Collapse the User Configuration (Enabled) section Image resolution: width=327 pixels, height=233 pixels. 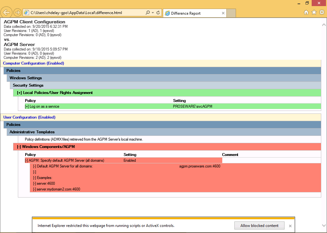(x=29, y=117)
